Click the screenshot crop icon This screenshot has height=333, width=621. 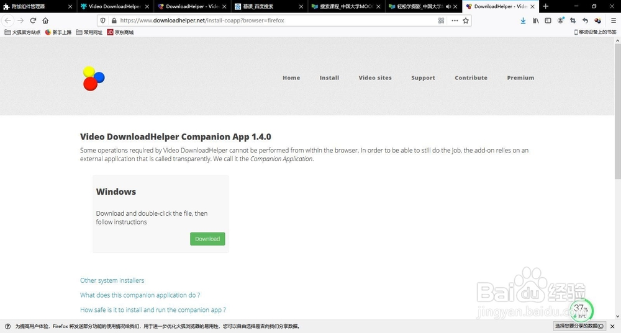pos(573,20)
